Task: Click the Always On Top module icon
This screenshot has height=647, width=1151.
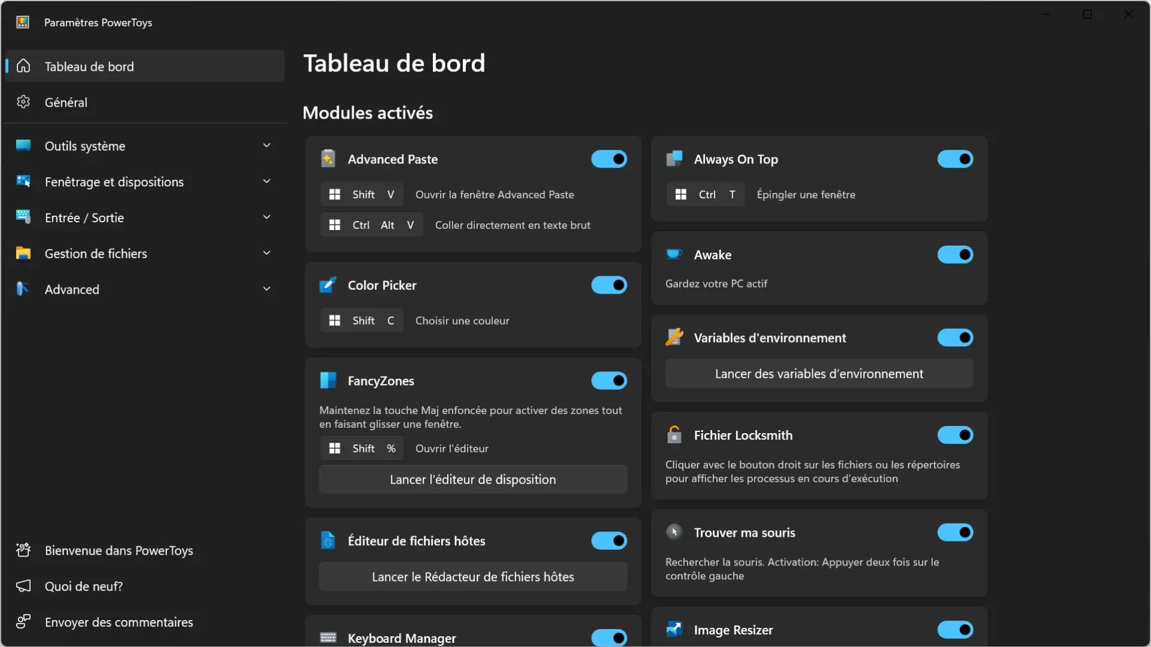Action: pyautogui.click(x=674, y=159)
